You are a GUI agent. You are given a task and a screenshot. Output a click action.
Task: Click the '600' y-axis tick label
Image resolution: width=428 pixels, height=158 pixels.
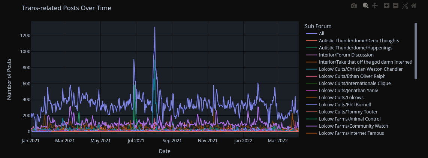[26, 84]
